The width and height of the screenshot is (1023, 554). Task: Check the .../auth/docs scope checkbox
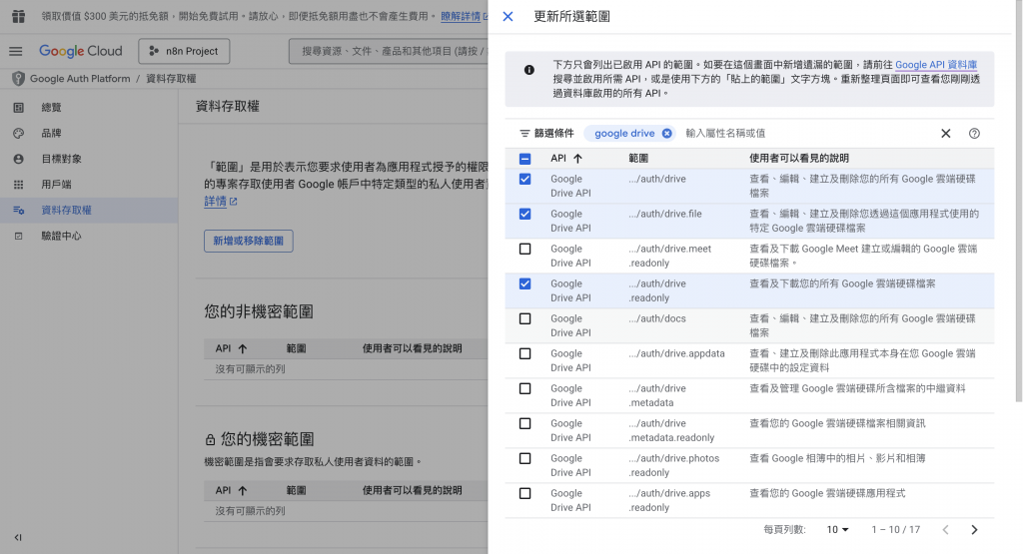click(525, 318)
